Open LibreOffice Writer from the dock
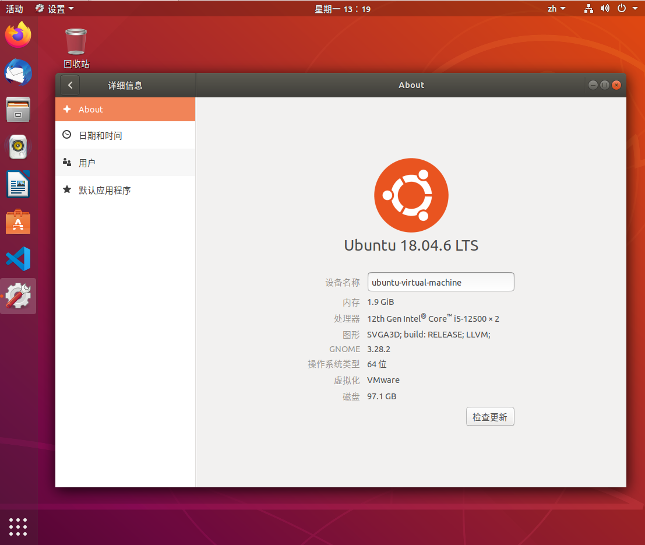Viewport: 645px width, 545px height. pyautogui.click(x=18, y=184)
